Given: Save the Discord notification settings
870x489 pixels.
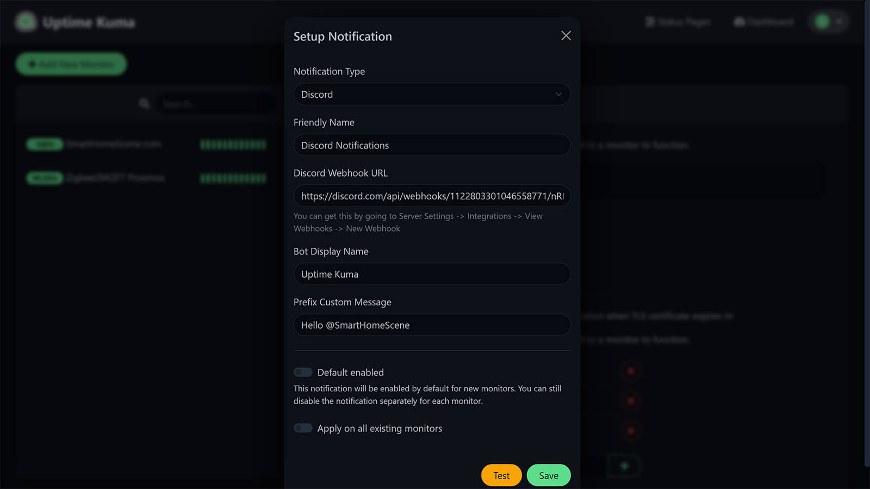Looking at the screenshot, I should pyautogui.click(x=548, y=475).
